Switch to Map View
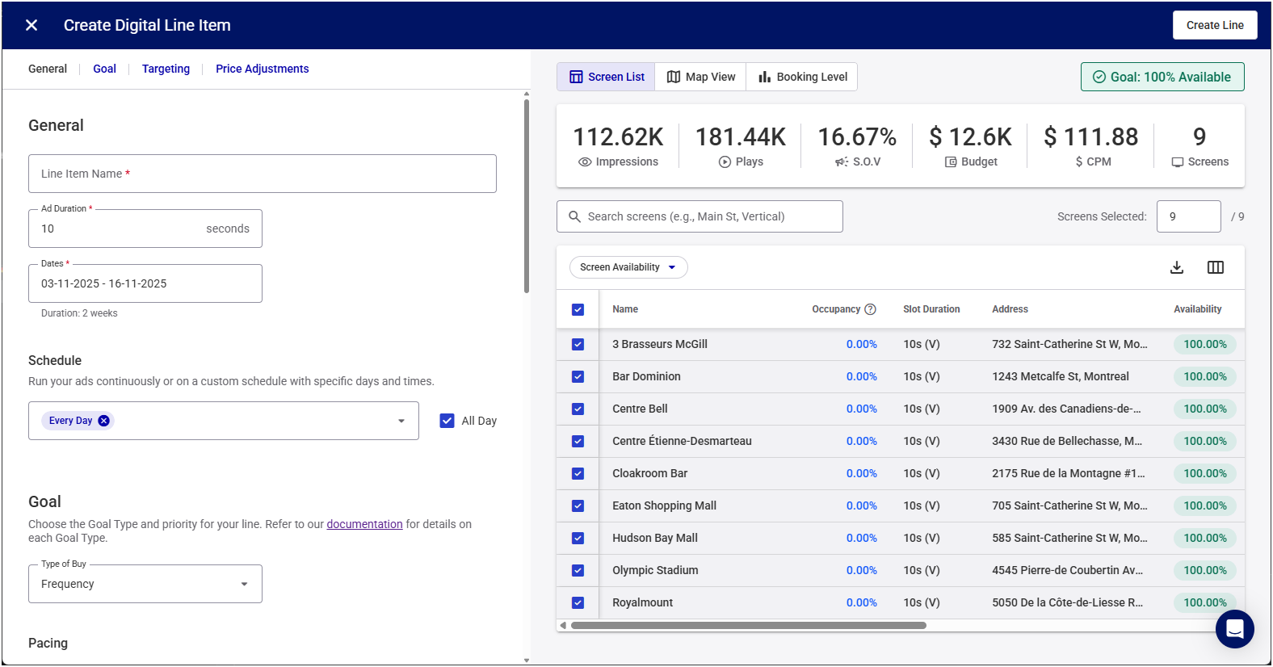Screen dimensions: 1273x667 coord(700,77)
